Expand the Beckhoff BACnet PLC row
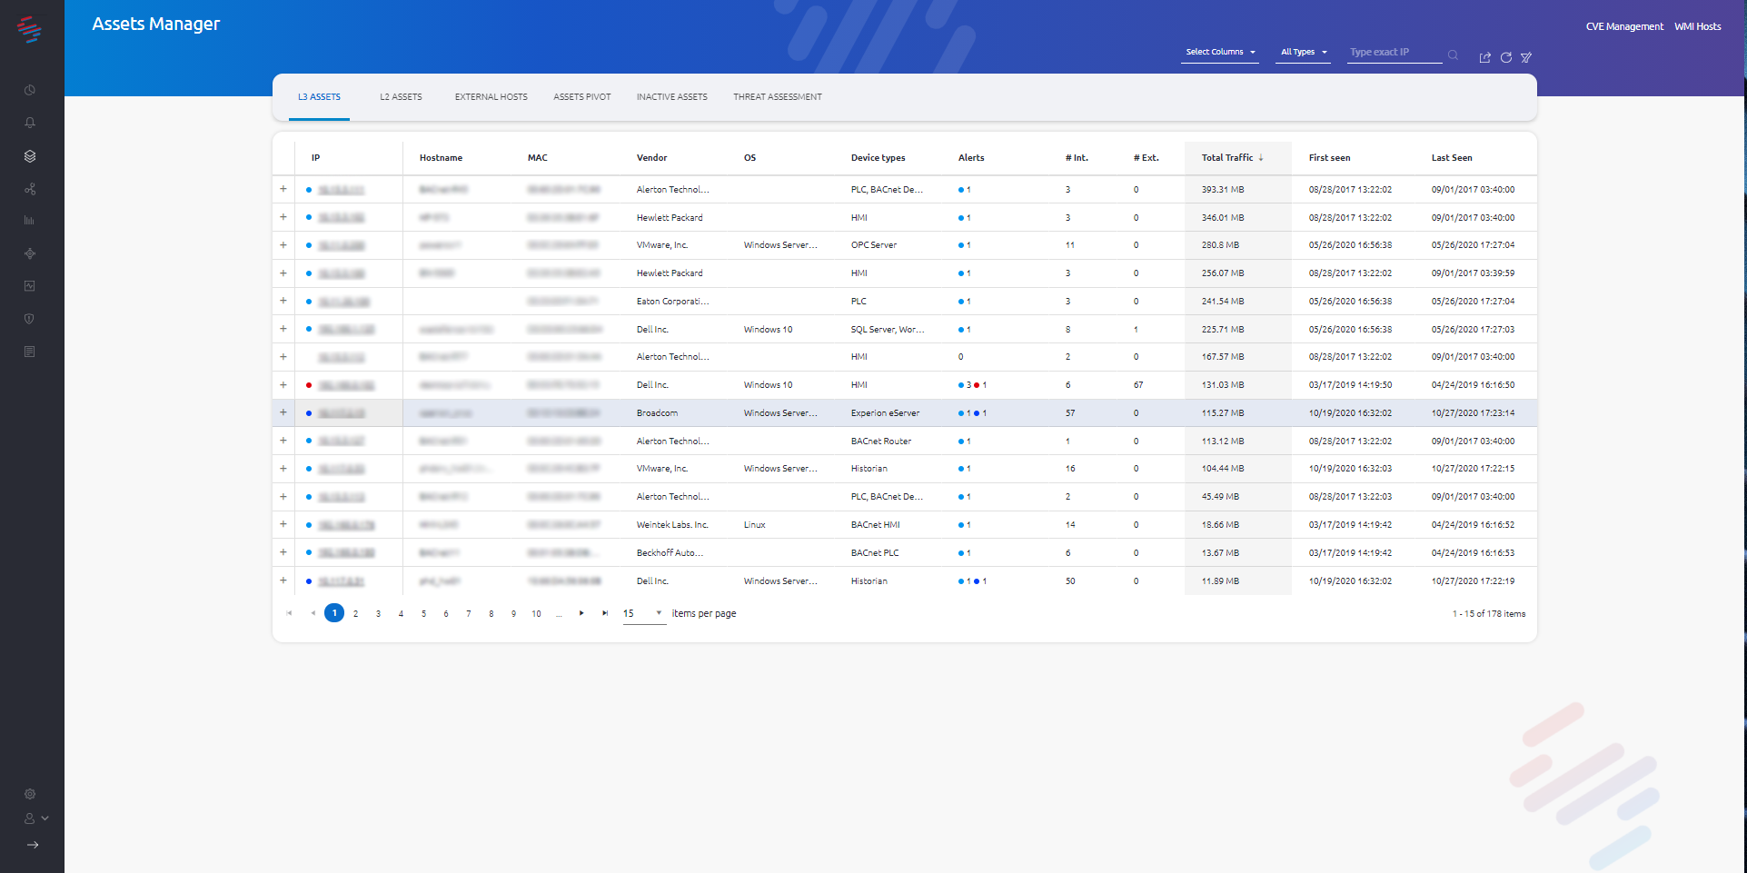1747x873 pixels. [283, 552]
